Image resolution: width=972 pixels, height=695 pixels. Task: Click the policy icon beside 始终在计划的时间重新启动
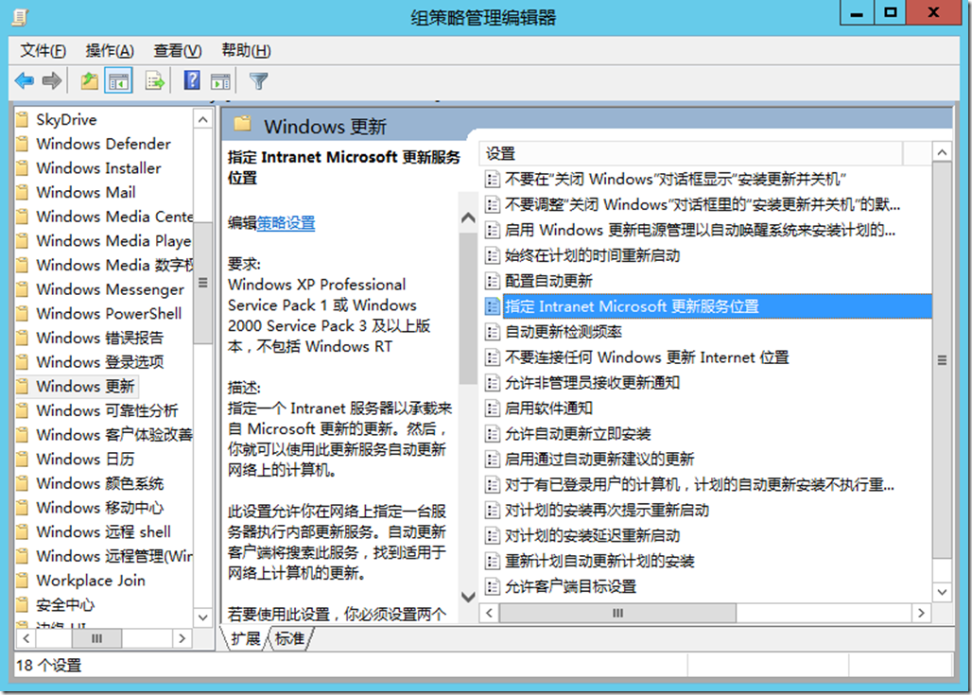pyautogui.click(x=493, y=255)
